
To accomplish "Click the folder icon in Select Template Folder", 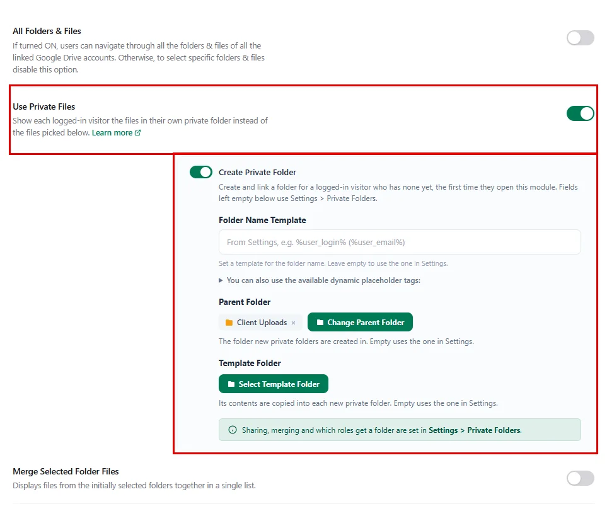I will pos(231,384).
